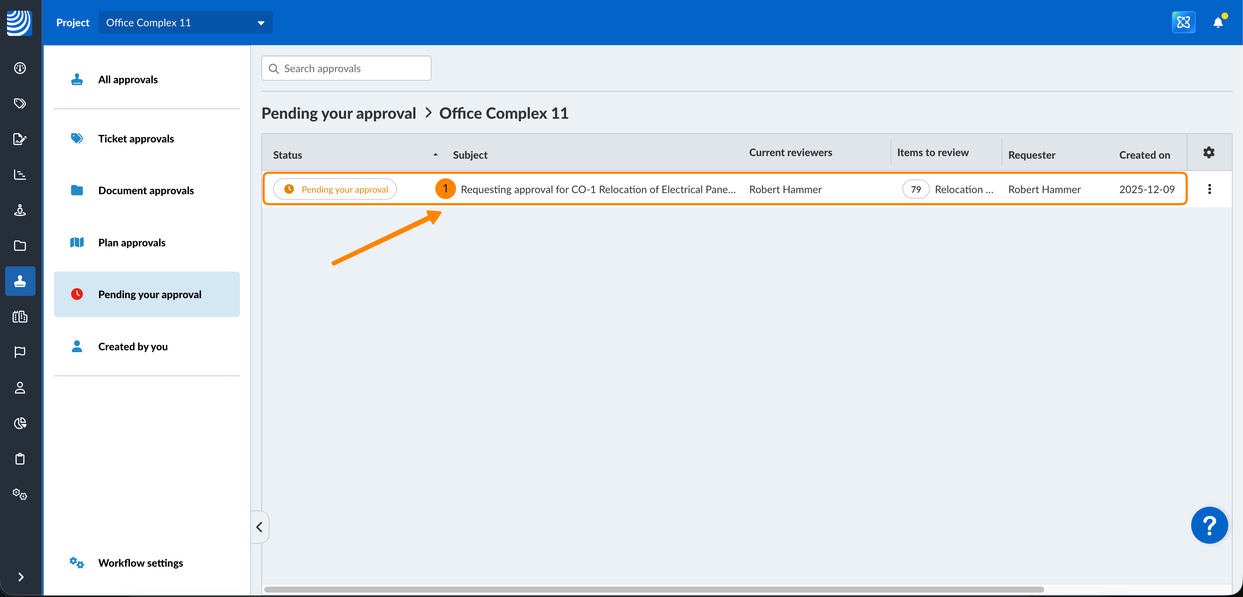Select Ticket approvals in the sidebar
The image size is (1243, 597).
click(135, 139)
